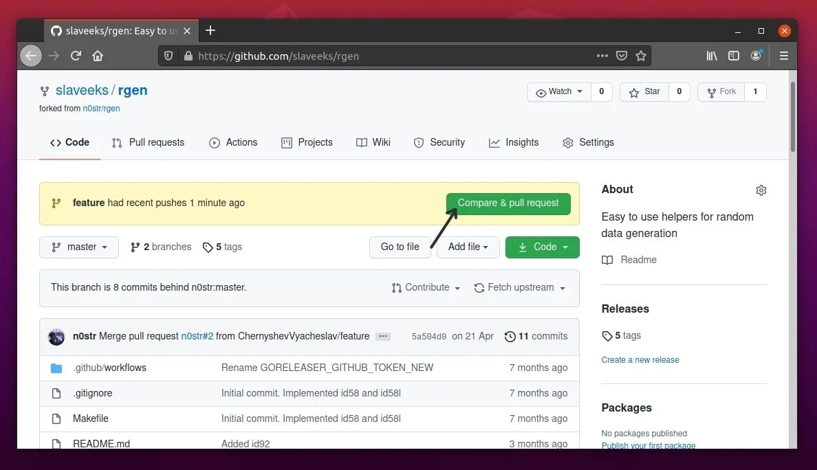Screen dimensions: 817x470
Task: Click the Readme book icon
Action: point(607,260)
